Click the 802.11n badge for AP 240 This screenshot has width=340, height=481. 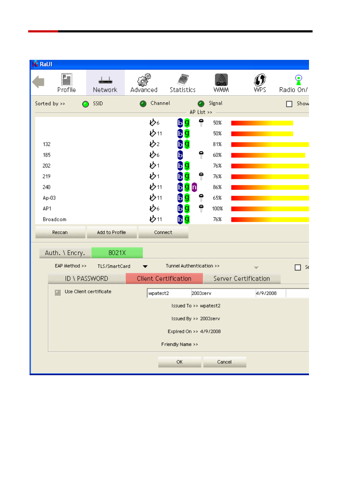tap(194, 187)
